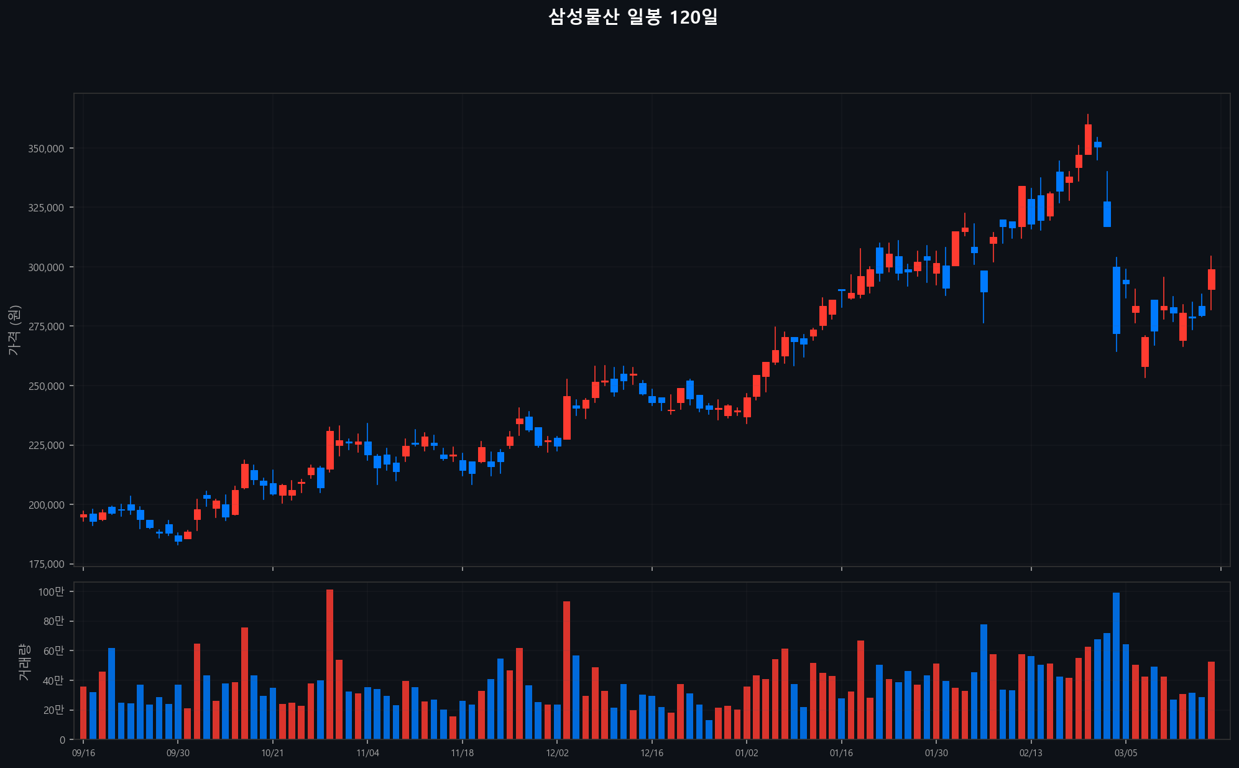The width and height of the screenshot is (1239, 768).
Task: Click the chart title 삼성물산 일봉 120일
Action: [x=632, y=17]
